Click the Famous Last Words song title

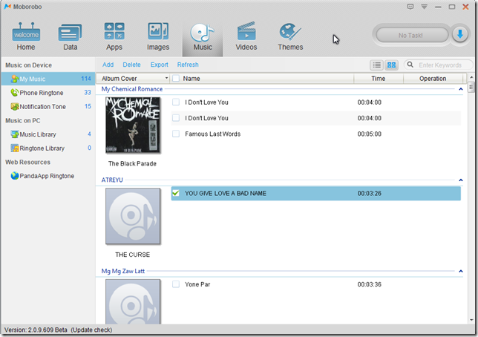212,134
